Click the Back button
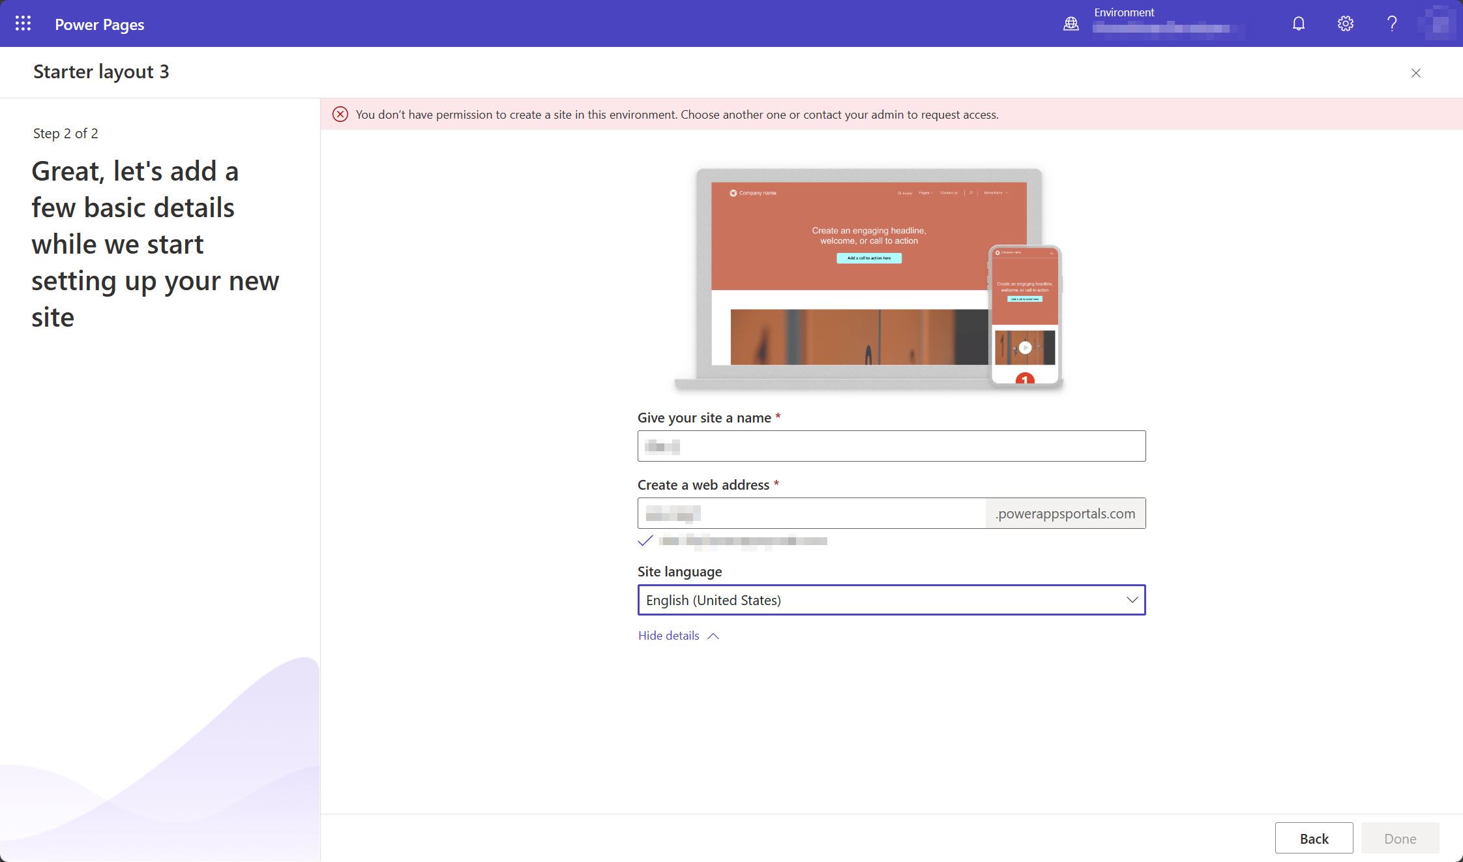The width and height of the screenshot is (1463, 862). [1314, 839]
